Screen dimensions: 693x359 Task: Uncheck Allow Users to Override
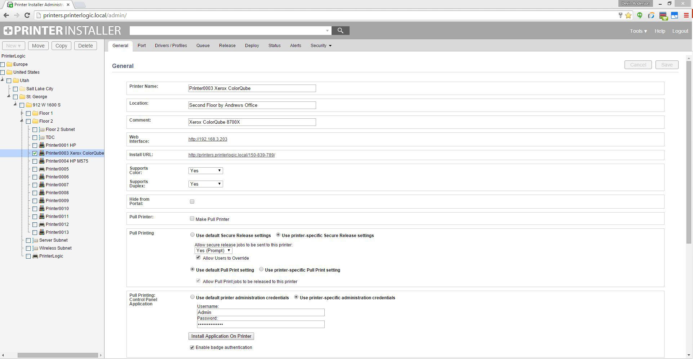pos(198,258)
